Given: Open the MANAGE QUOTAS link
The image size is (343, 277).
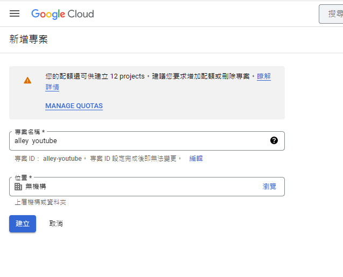Looking at the screenshot, I should coord(74,106).
